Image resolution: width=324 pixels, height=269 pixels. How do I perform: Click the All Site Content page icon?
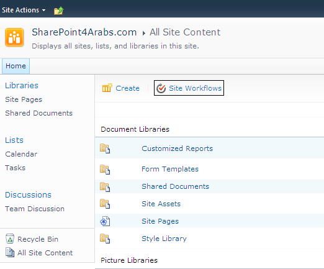point(10,252)
